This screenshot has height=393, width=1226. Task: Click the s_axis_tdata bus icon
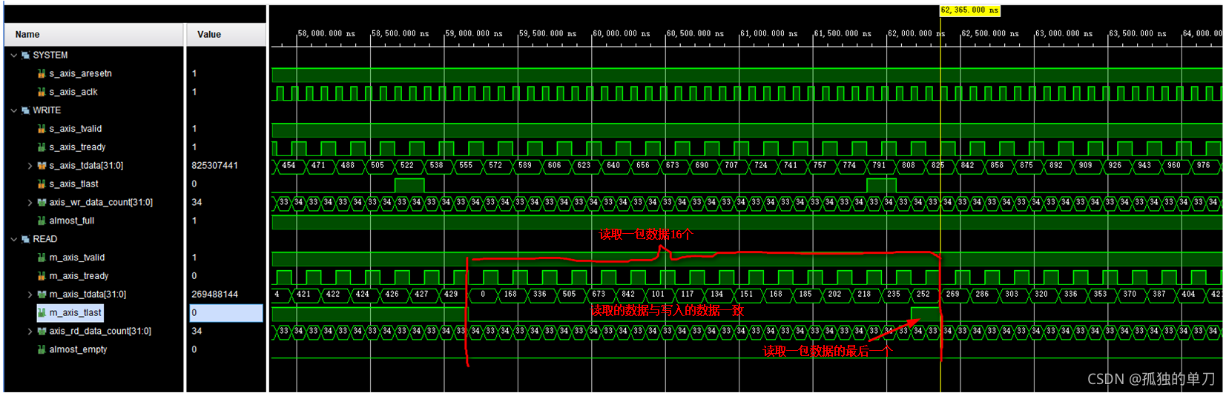[x=42, y=166]
